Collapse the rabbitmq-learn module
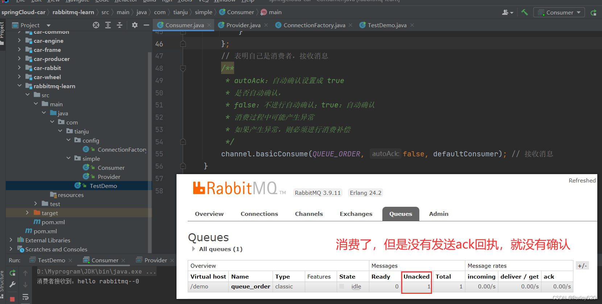602x304 pixels. coord(20,86)
